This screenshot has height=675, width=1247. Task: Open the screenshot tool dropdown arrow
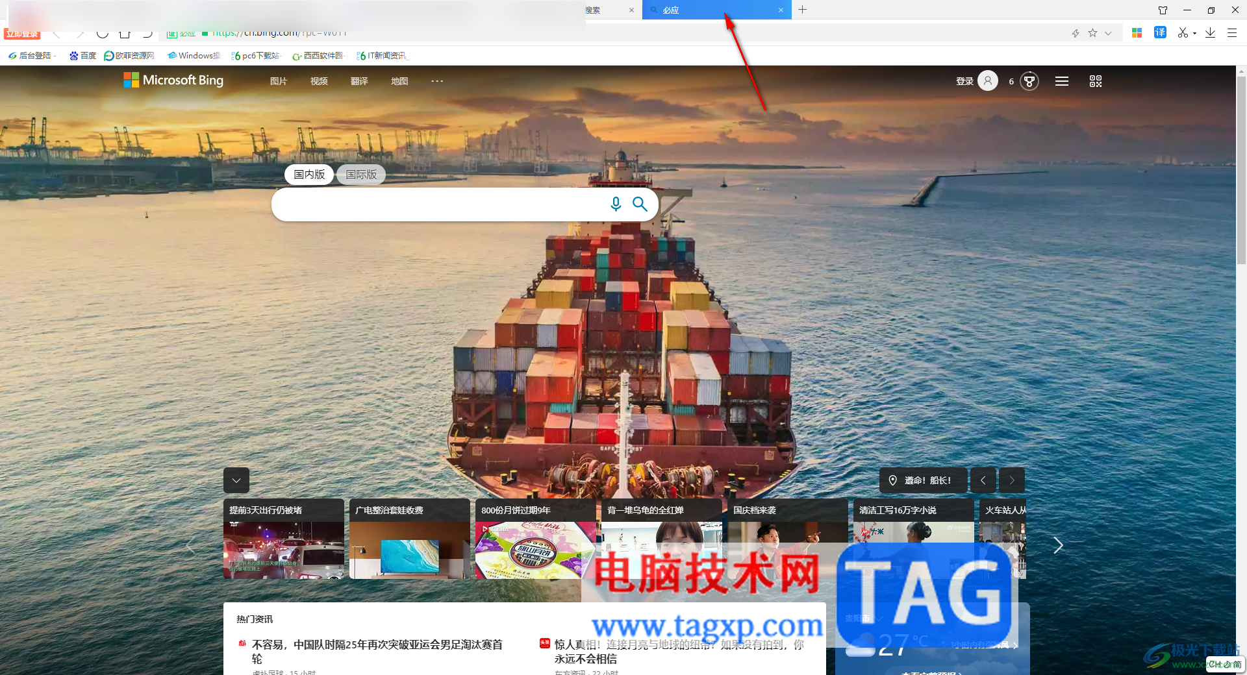[x=1194, y=33]
